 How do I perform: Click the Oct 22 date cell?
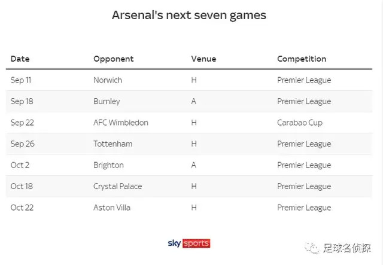click(x=22, y=208)
